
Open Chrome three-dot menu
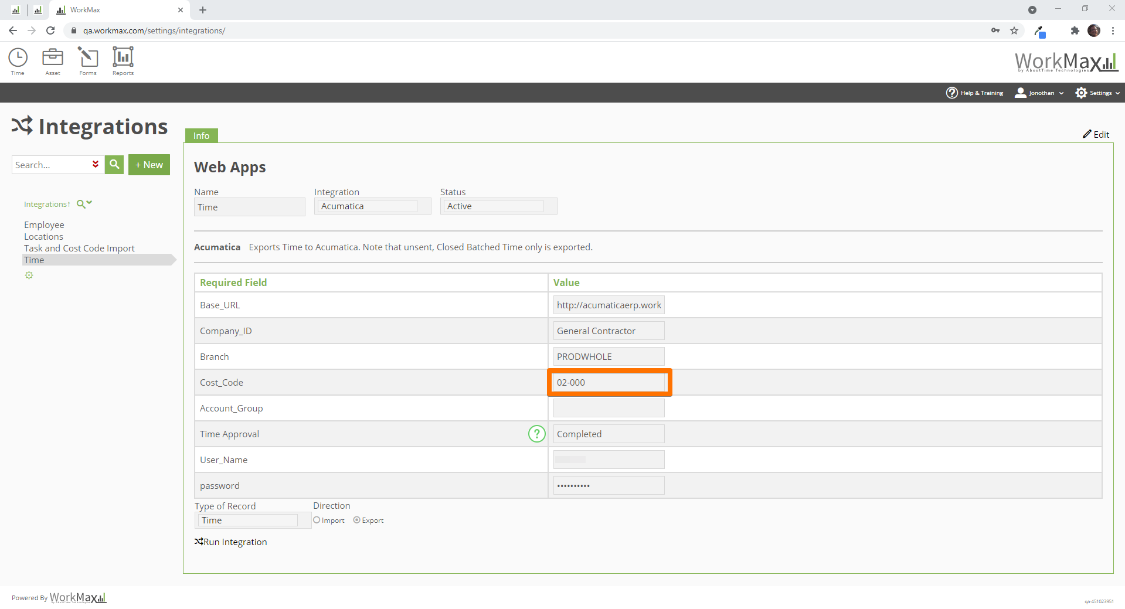[x=1113, y=30]
